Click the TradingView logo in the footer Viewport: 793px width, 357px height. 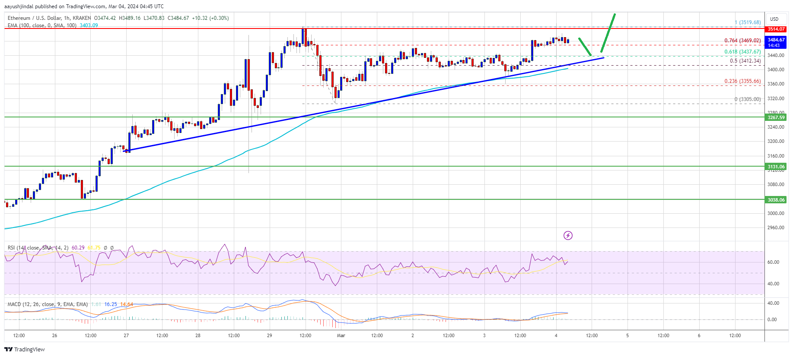coord(25,349)
